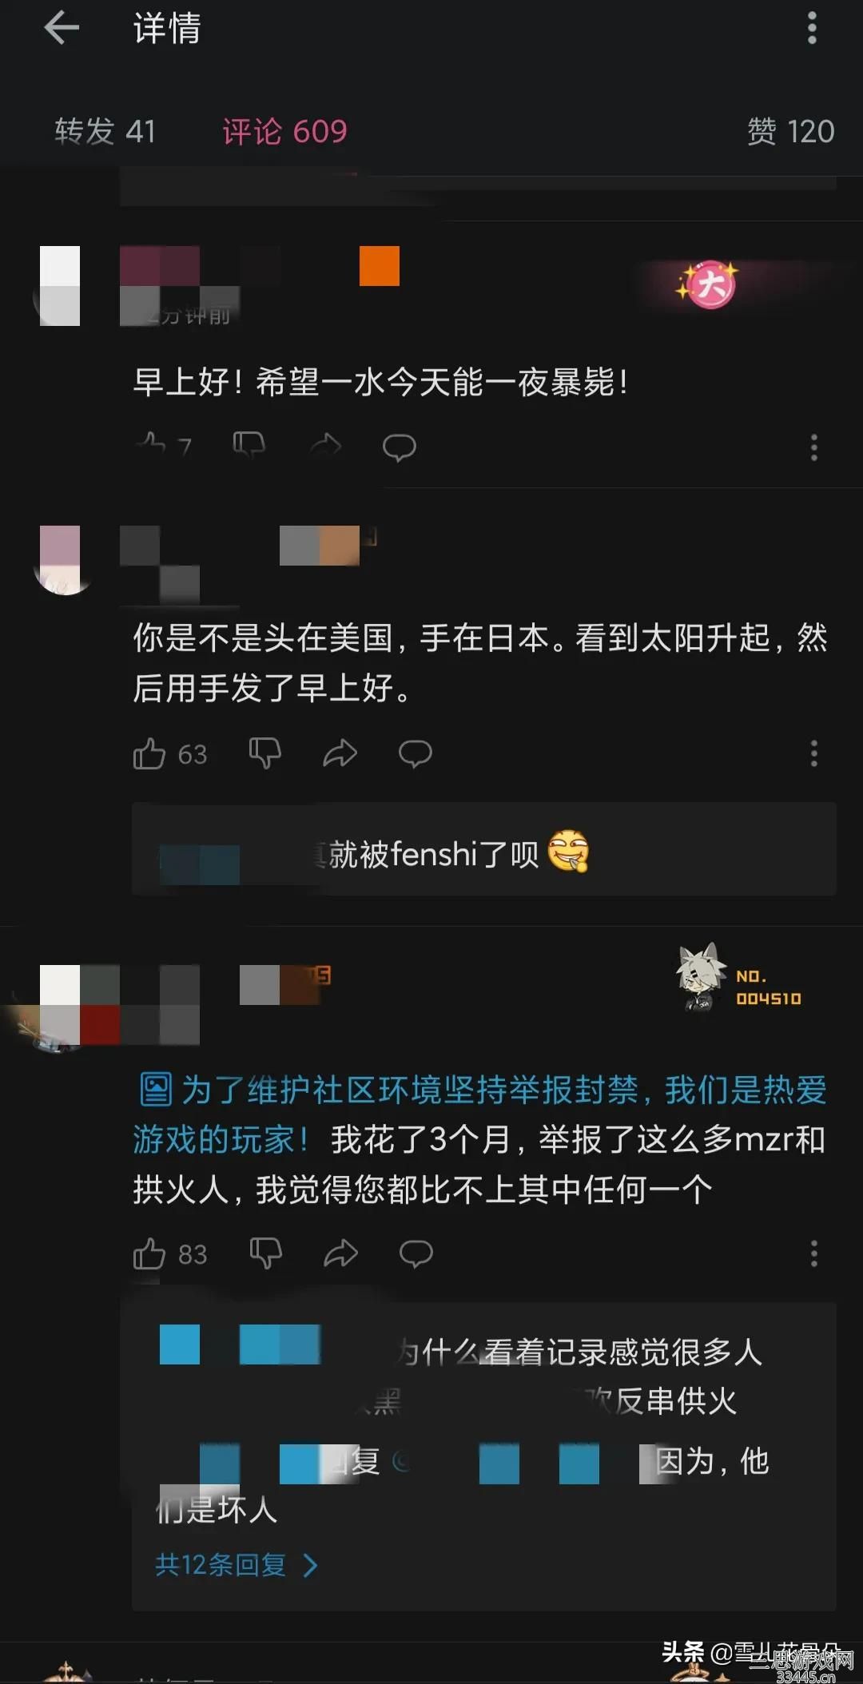Share the 头在美国 comment
This screenshot has width=863, height=1684.
(x=340, y=753)
